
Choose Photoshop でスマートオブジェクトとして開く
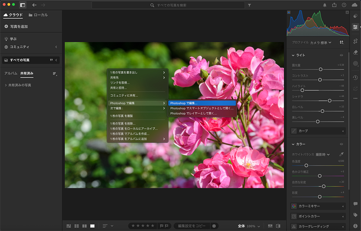tap(202, 108)
